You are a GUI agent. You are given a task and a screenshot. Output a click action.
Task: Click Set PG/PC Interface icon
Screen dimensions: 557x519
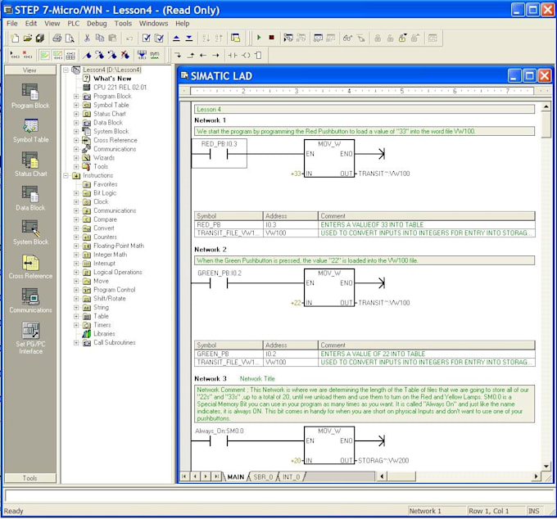(29, 332)
